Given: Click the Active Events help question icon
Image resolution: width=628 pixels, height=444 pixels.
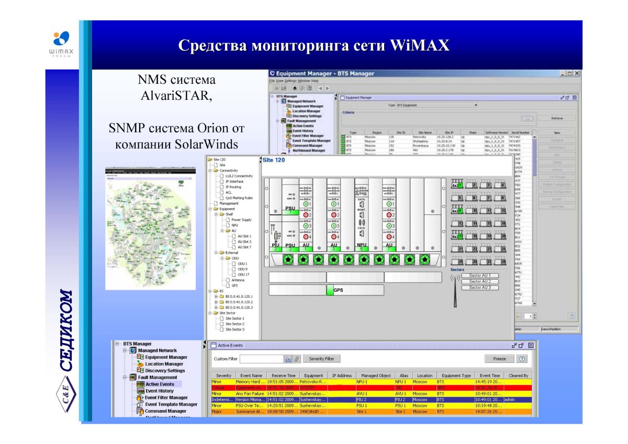Looking at the screenshot, I should 521,359.
